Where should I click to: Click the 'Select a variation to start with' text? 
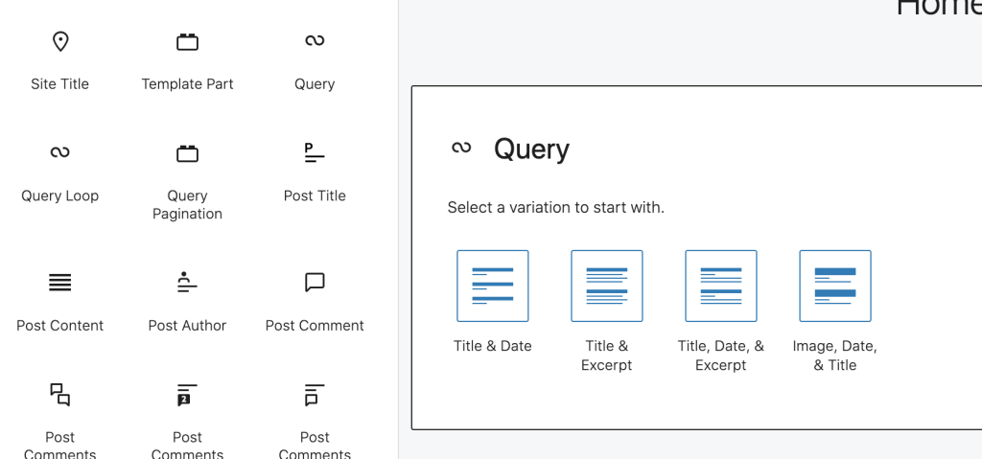(555, 207)
